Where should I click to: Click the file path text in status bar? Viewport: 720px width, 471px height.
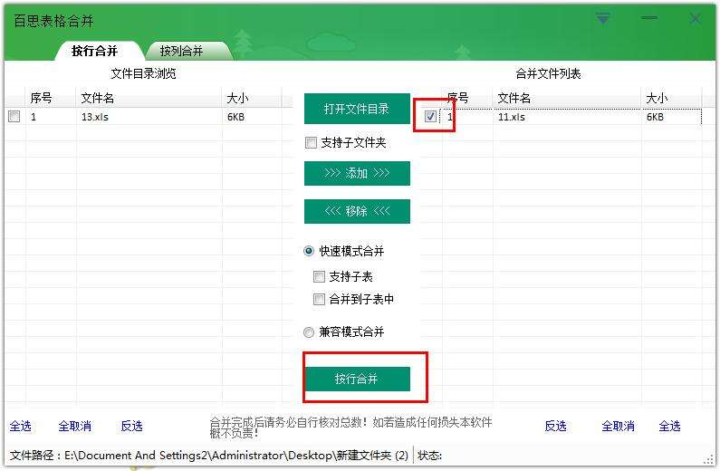[x=209, y=456]
